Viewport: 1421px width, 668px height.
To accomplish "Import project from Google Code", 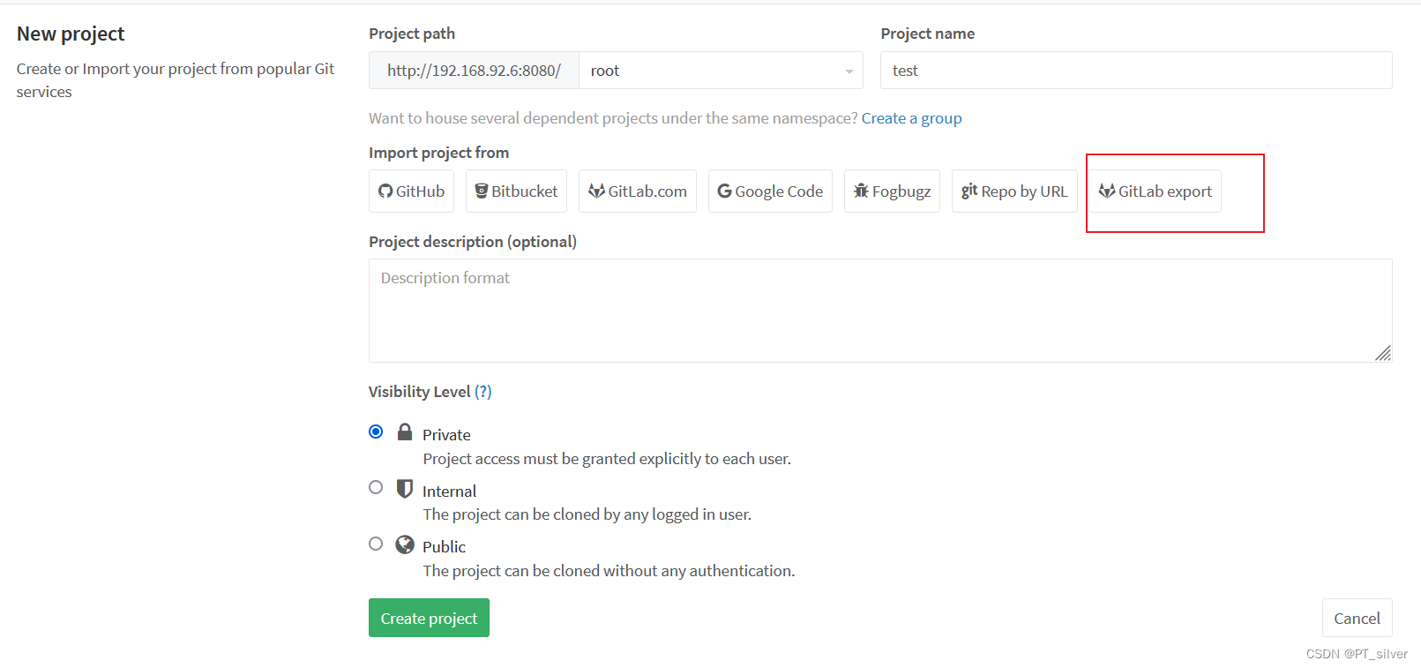I will click(x=770, y=191).
